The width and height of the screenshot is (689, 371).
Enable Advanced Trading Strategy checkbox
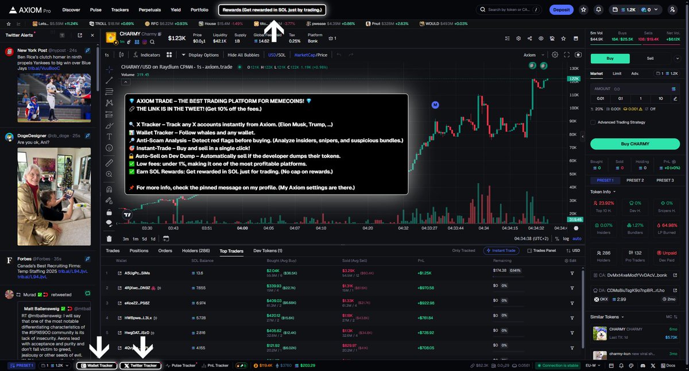593,122
